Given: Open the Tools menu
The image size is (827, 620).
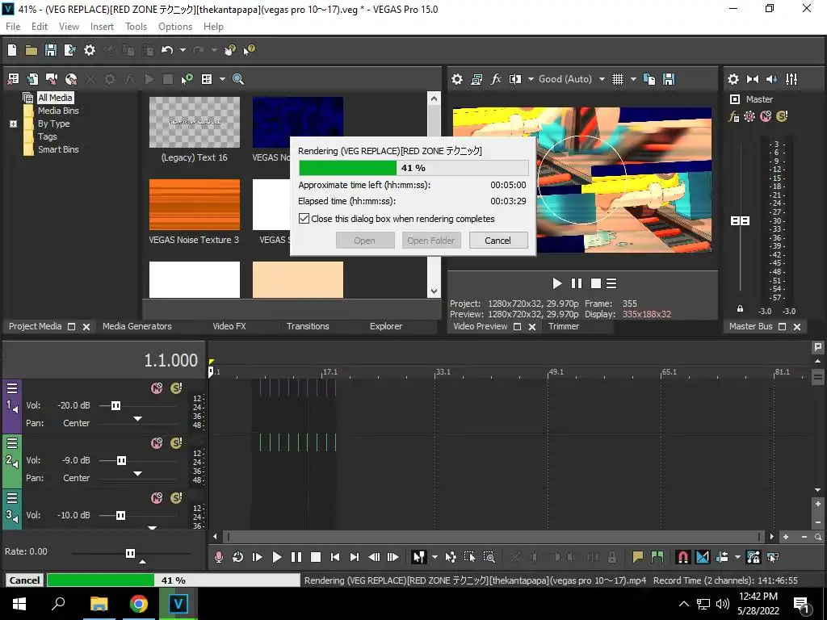Looking at the screenshot, I should (136, 27).
